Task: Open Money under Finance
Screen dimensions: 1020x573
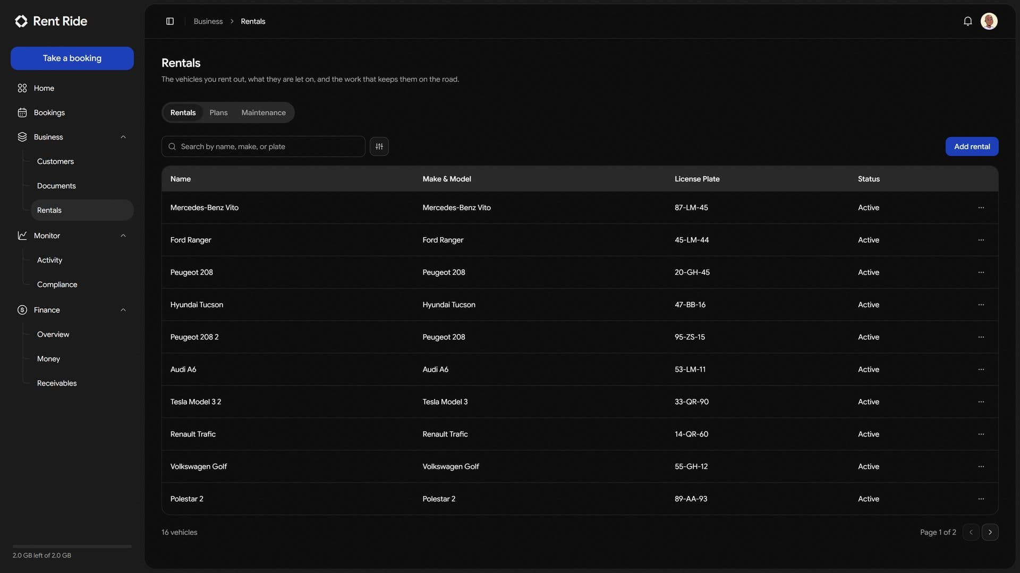Action: click(x=82, y=359)
